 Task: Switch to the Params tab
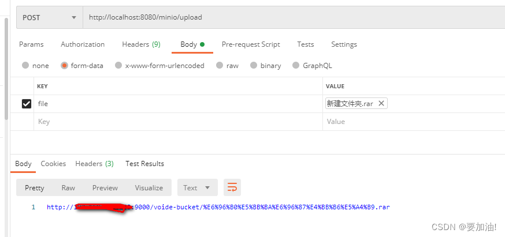coord(31,44)
